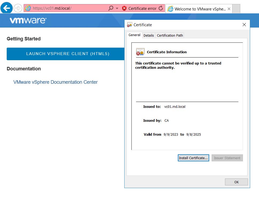Select the Welcome to VMware vSphere tab
259x202 pixels.
coord(199,9)
